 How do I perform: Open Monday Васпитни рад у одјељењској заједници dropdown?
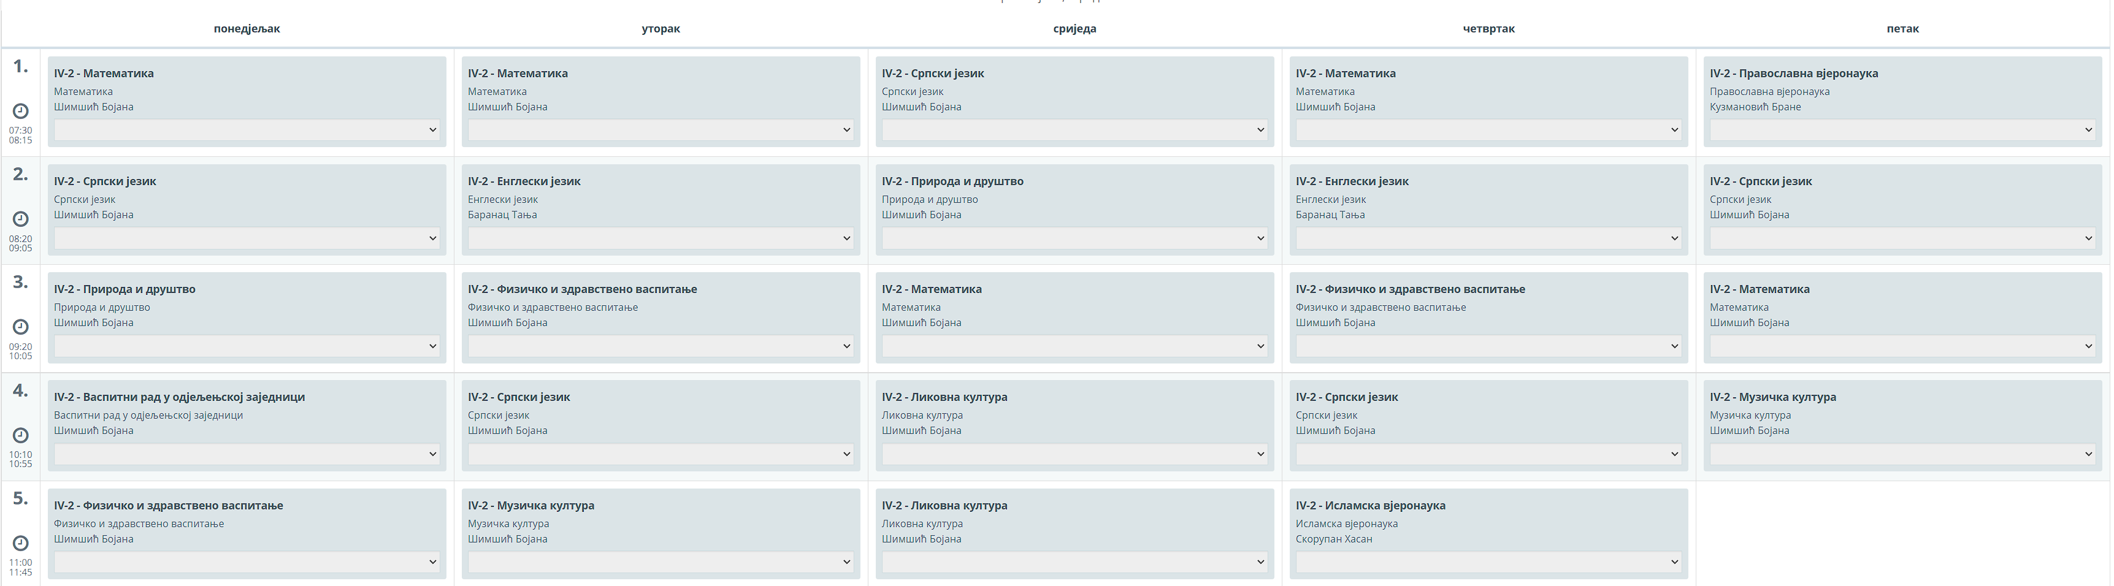tap(246, 454)
